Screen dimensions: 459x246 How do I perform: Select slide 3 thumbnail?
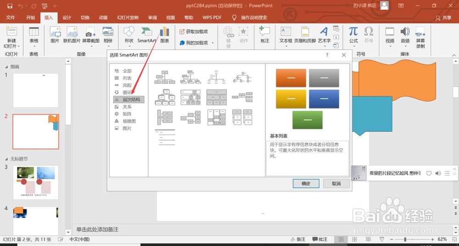coord(36,183)
